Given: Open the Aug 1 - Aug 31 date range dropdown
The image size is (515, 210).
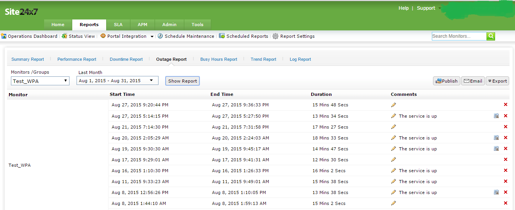Looking at the screenshot, I should 118,81.
